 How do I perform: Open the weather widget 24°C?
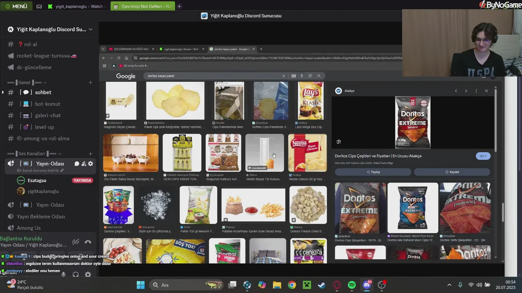click(x=24, y=285)
